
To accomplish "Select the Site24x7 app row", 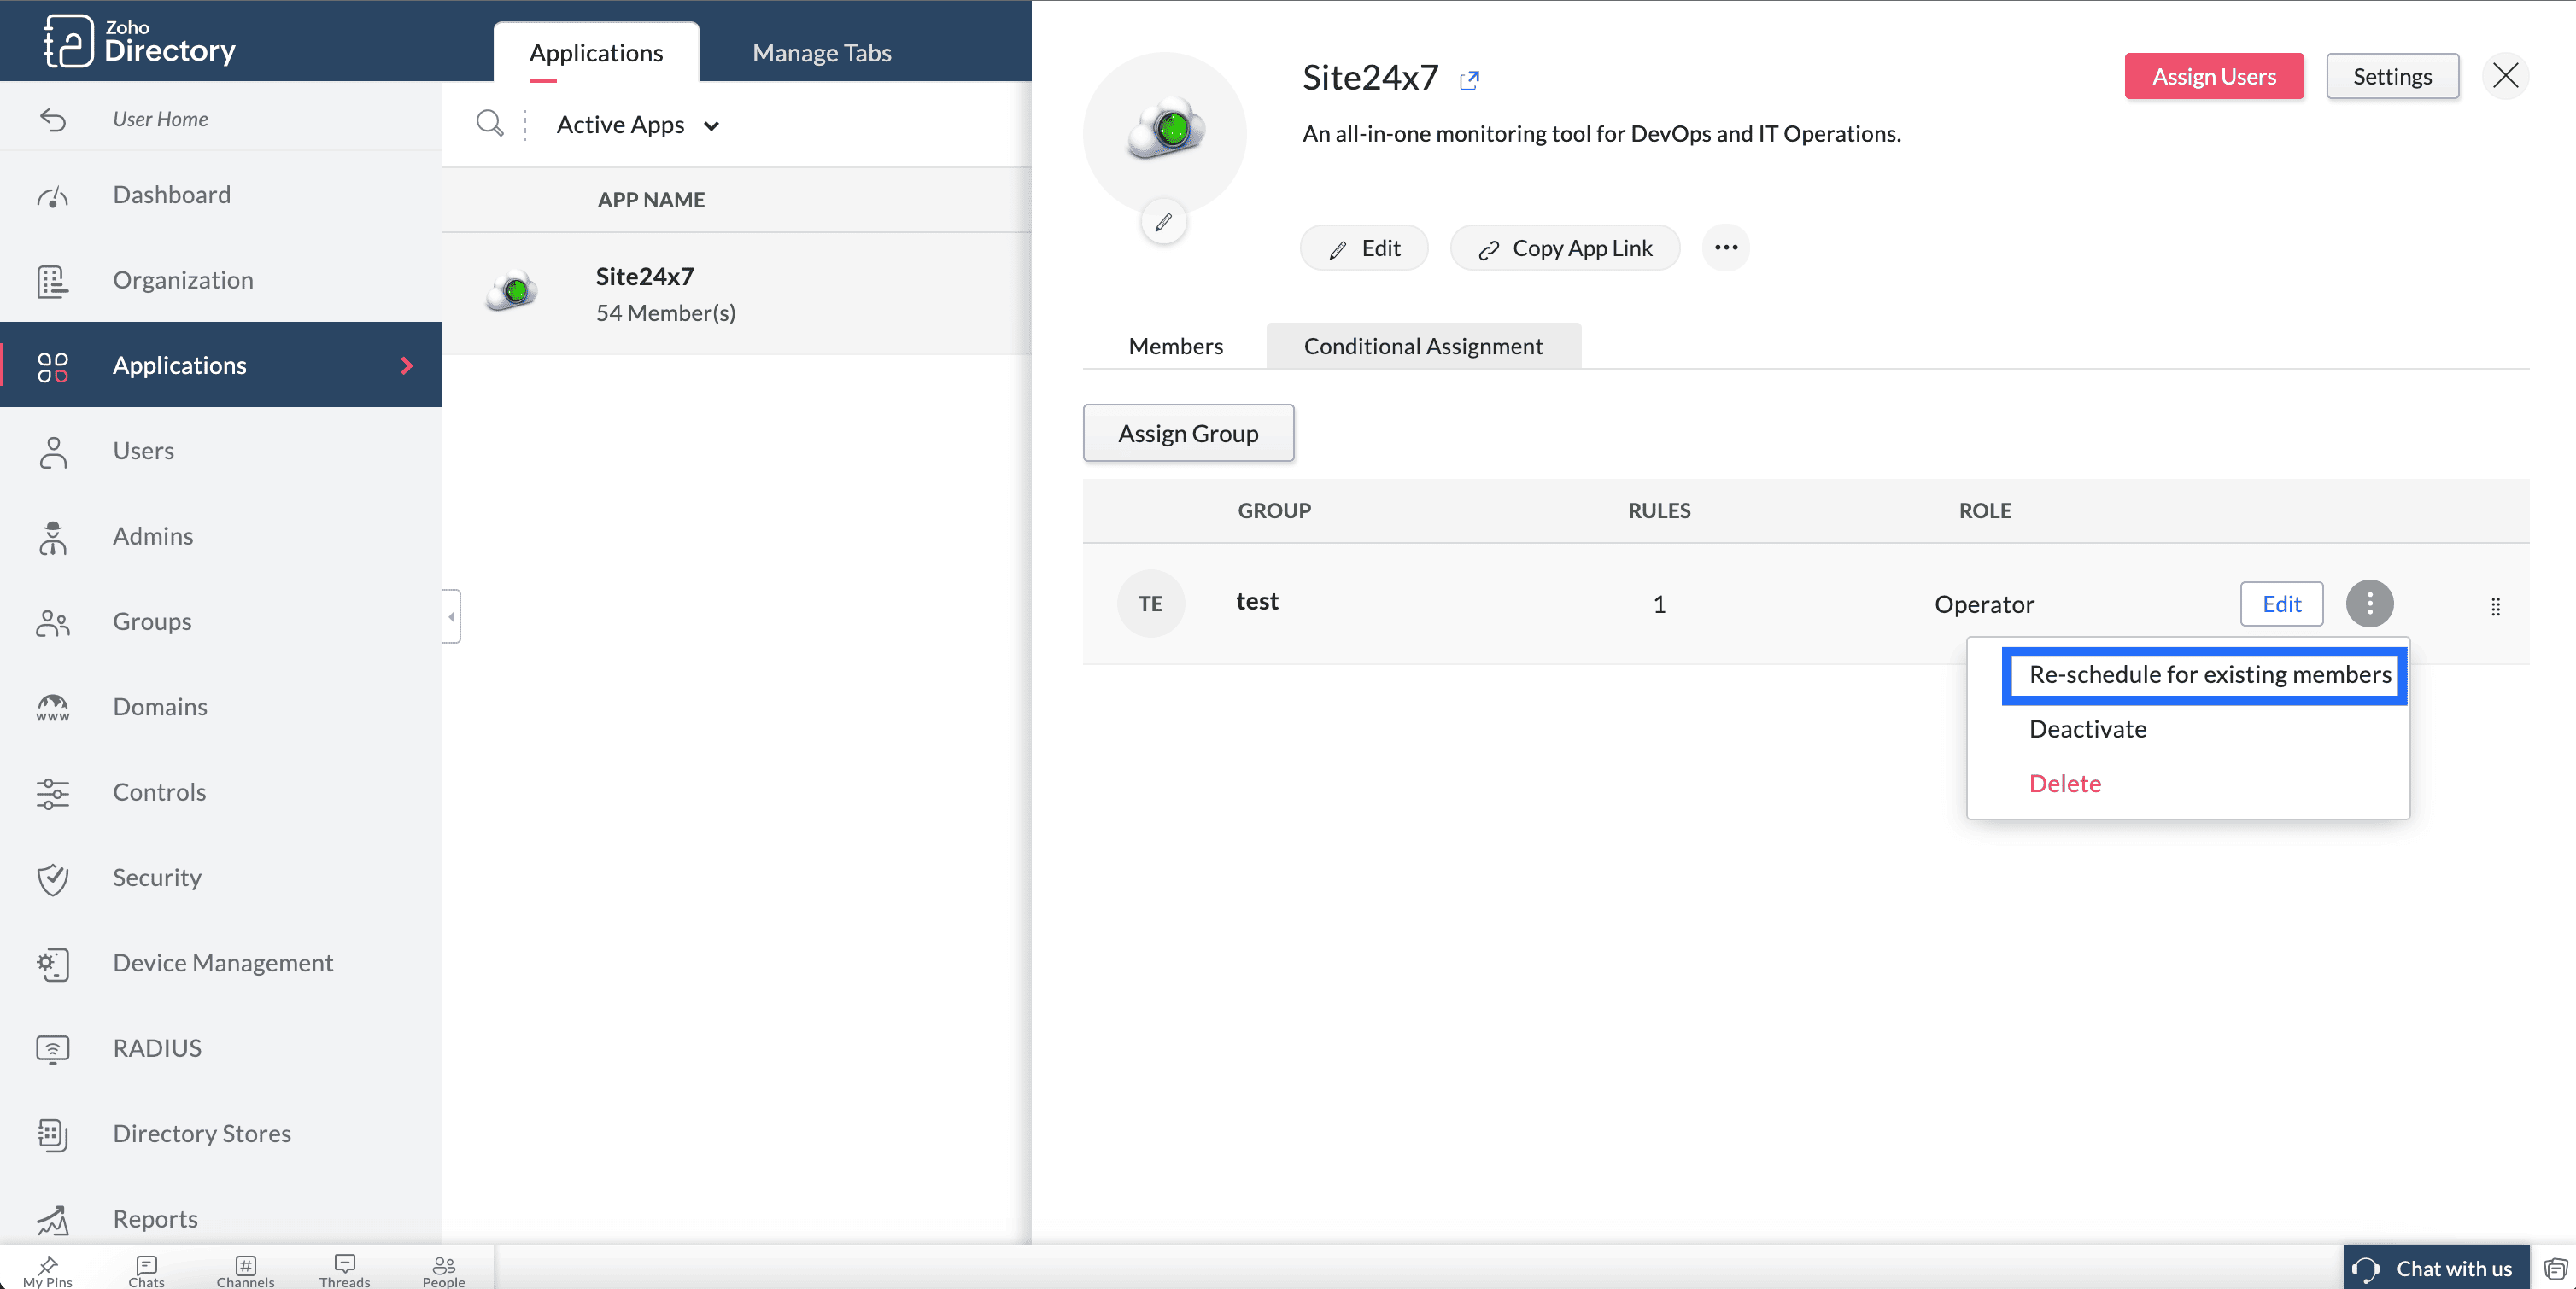I will 736,294.
